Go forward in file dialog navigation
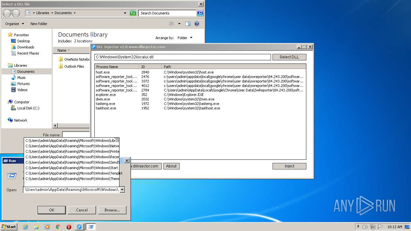The image size is (411, 231). pos(16,13)
